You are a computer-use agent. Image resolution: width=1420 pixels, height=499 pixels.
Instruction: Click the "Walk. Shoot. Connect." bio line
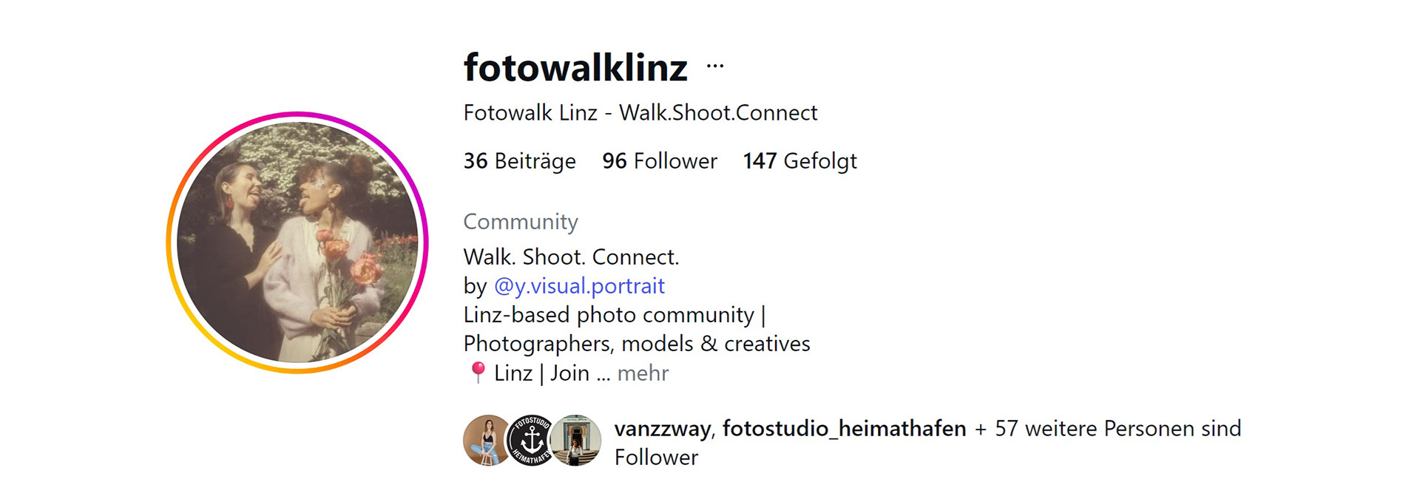click(571, 257)
